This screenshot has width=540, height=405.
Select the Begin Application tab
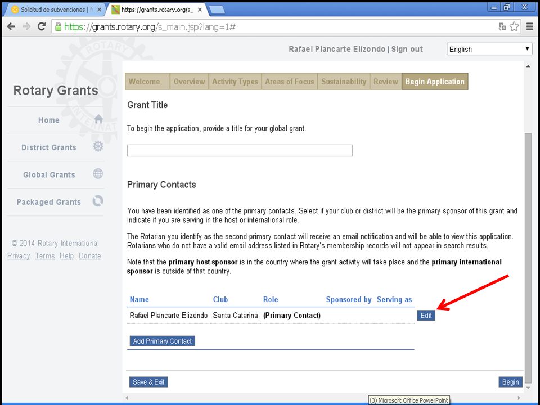435,82
